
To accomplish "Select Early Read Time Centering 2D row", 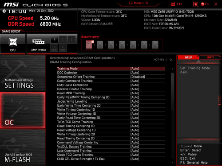I will [111, 118].
